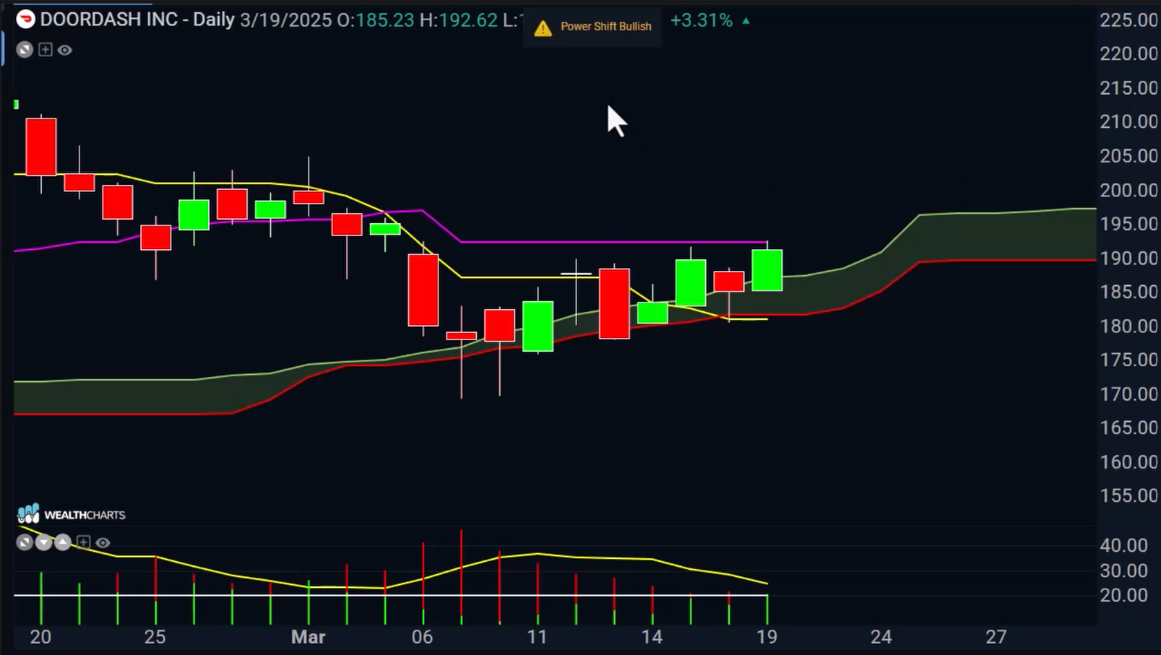Click the volume pane plus (add) icon
The image size is (1161, 655).
click(84, 542)
